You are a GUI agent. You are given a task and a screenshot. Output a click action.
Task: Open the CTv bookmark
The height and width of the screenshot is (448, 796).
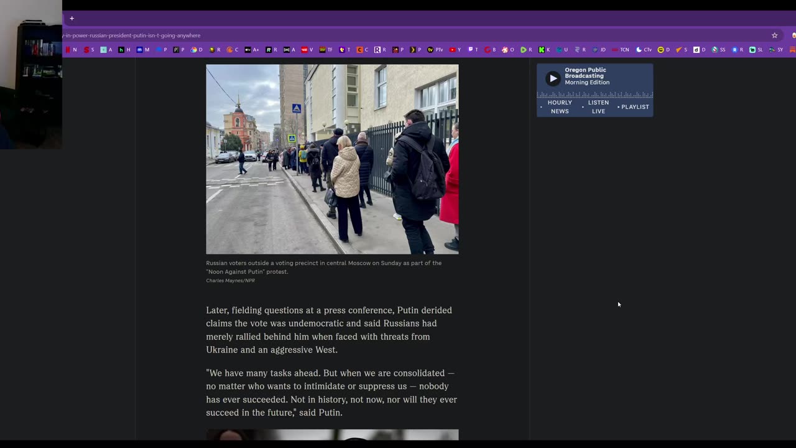(x=644, y=50)
